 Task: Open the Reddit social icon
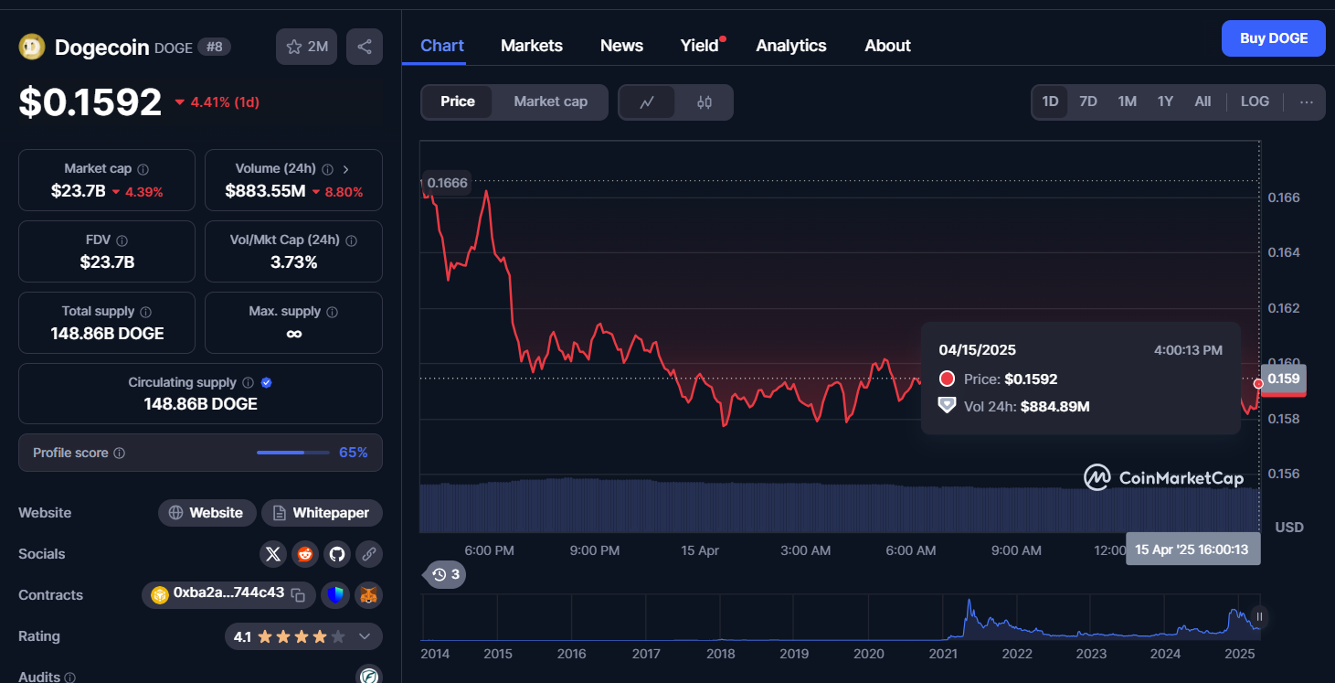305,553
